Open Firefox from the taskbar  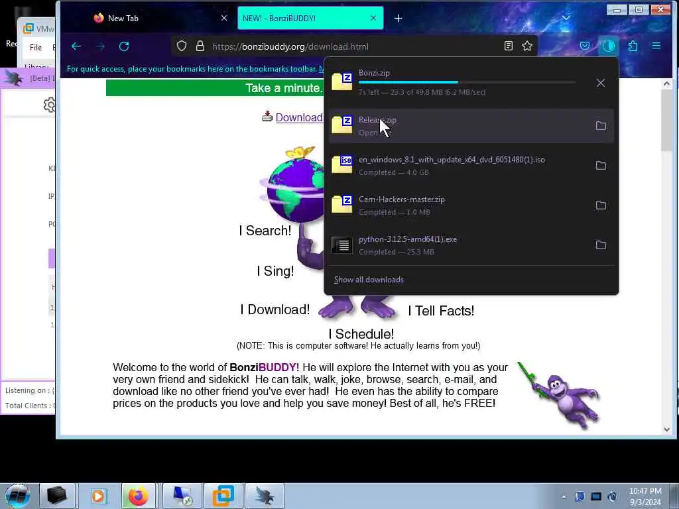(x=139, y=496)
